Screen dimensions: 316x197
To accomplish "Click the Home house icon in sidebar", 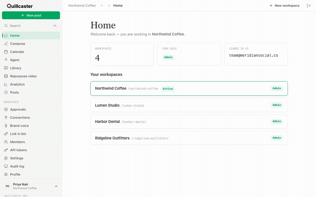I will [x=6, y=36].
